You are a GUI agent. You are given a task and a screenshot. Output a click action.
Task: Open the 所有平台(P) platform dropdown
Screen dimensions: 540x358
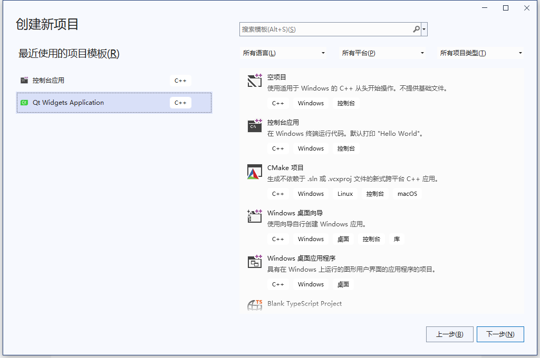382,53
